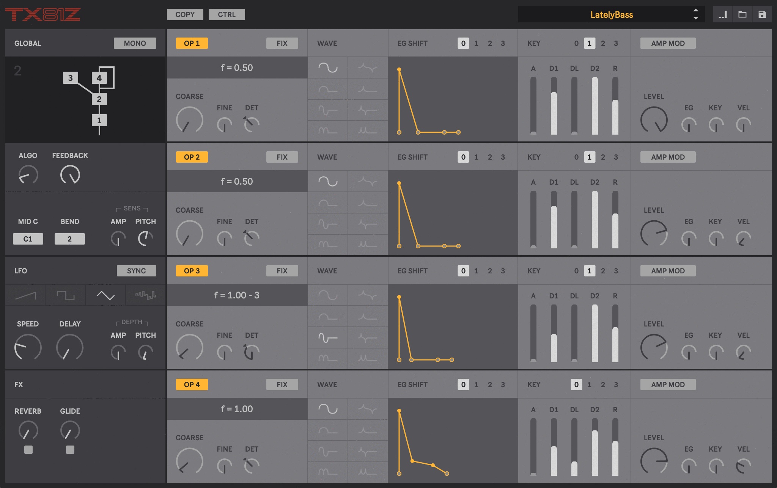Click OP 1's D1 envelope slider
The width and height of the screenshot is (777, 488).
click(x=554, y=106)
